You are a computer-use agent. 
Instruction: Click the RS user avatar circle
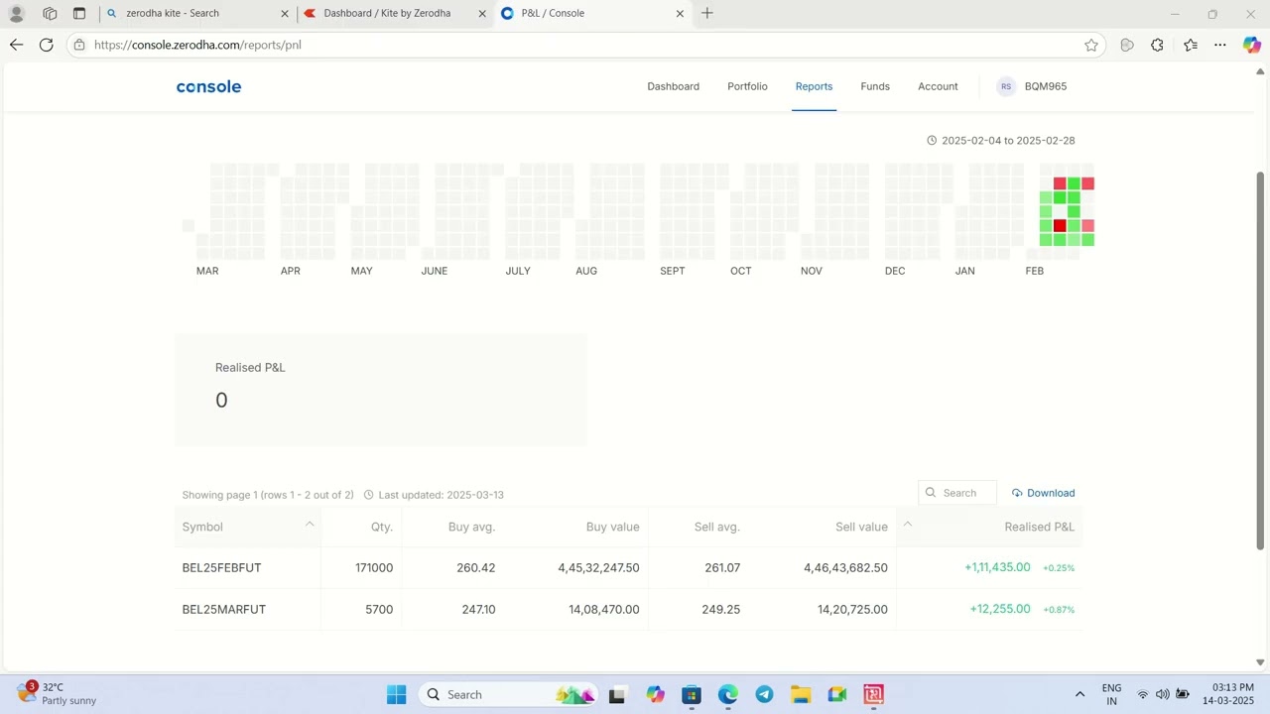(x=1006, y=86)
